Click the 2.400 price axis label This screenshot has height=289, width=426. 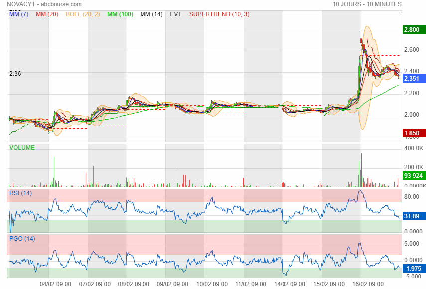point(412,71)
